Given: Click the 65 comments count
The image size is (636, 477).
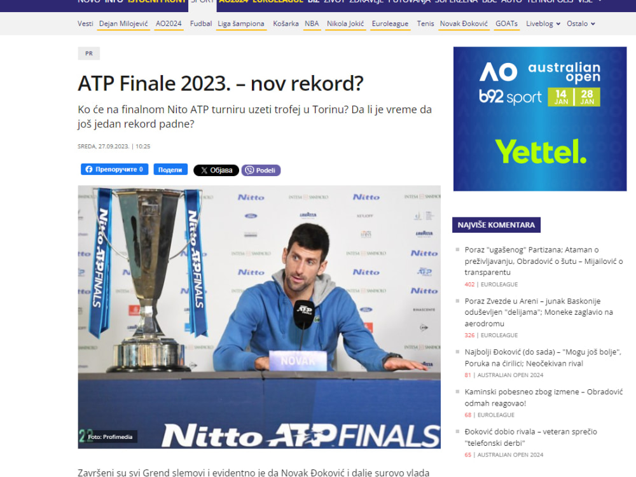Looking at the screenshot, I should pos(467,455).
